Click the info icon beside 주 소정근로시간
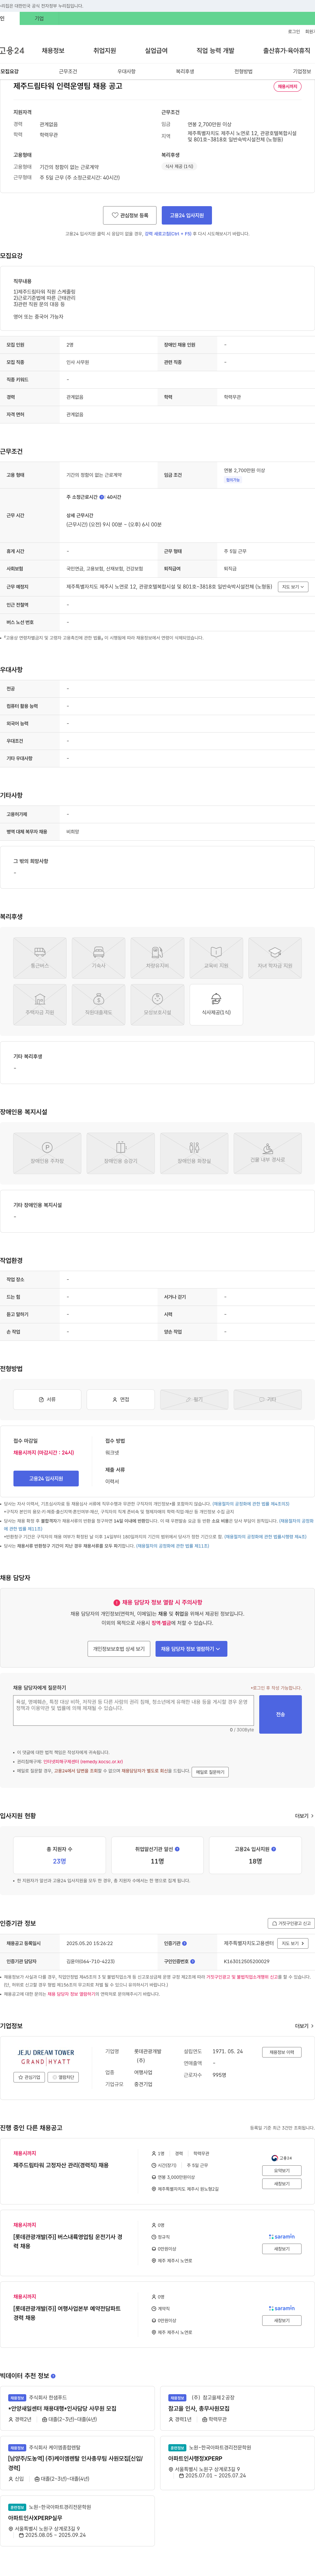The width and height of the screenshot is (315, 2576). tap(102, 497)
